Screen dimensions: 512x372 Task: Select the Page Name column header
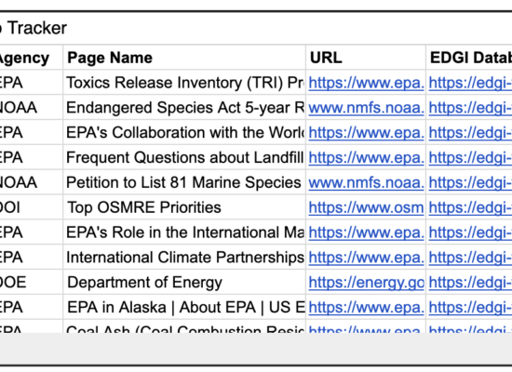coord(184,58)
